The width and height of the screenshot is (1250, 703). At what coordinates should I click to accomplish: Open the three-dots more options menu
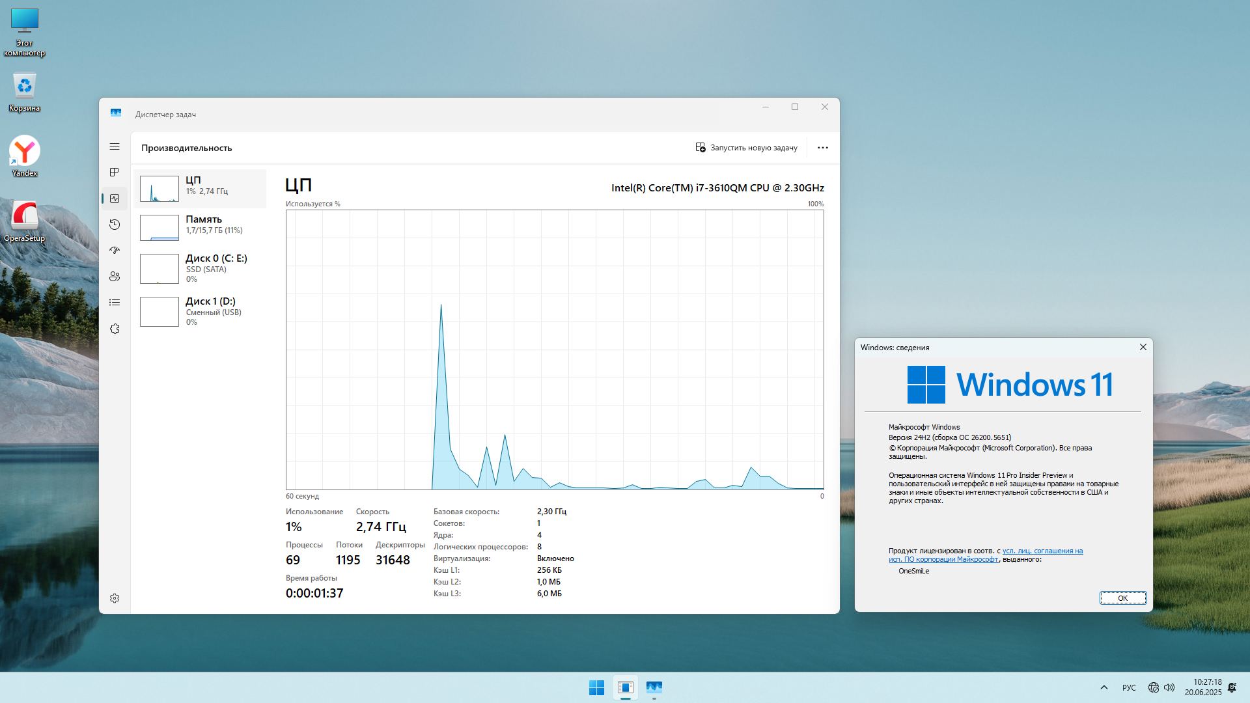point(822,148)
